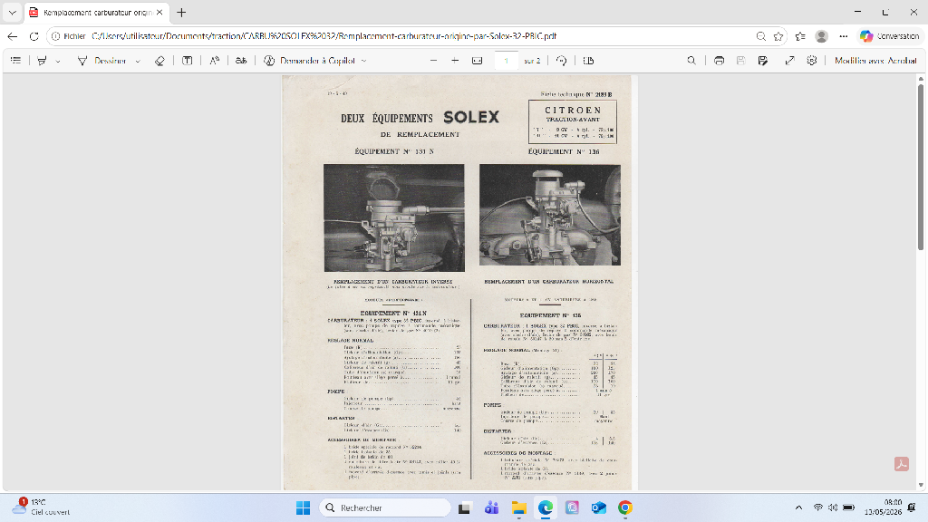
Task: Zoom out with the minus button
Action: pos(433,61)
